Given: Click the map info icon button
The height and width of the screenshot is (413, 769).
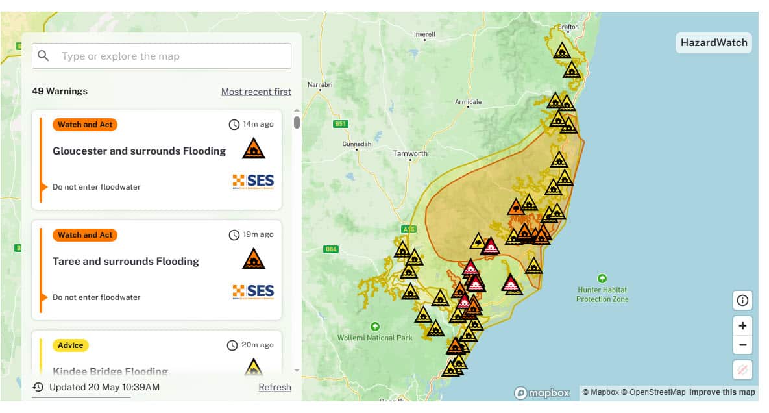Looking at the screenshot, I should coord(742,301).
